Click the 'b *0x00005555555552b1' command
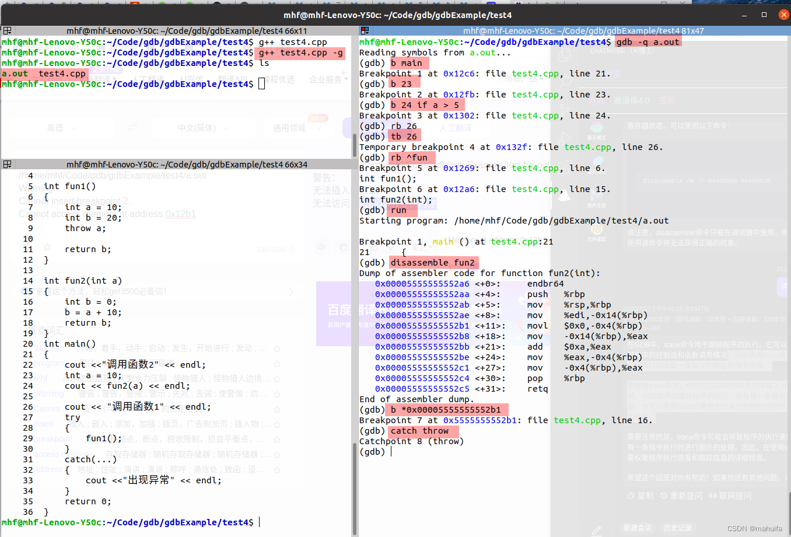Image resolution: width=791 pixels, height=537 pixels. point(446,410)
